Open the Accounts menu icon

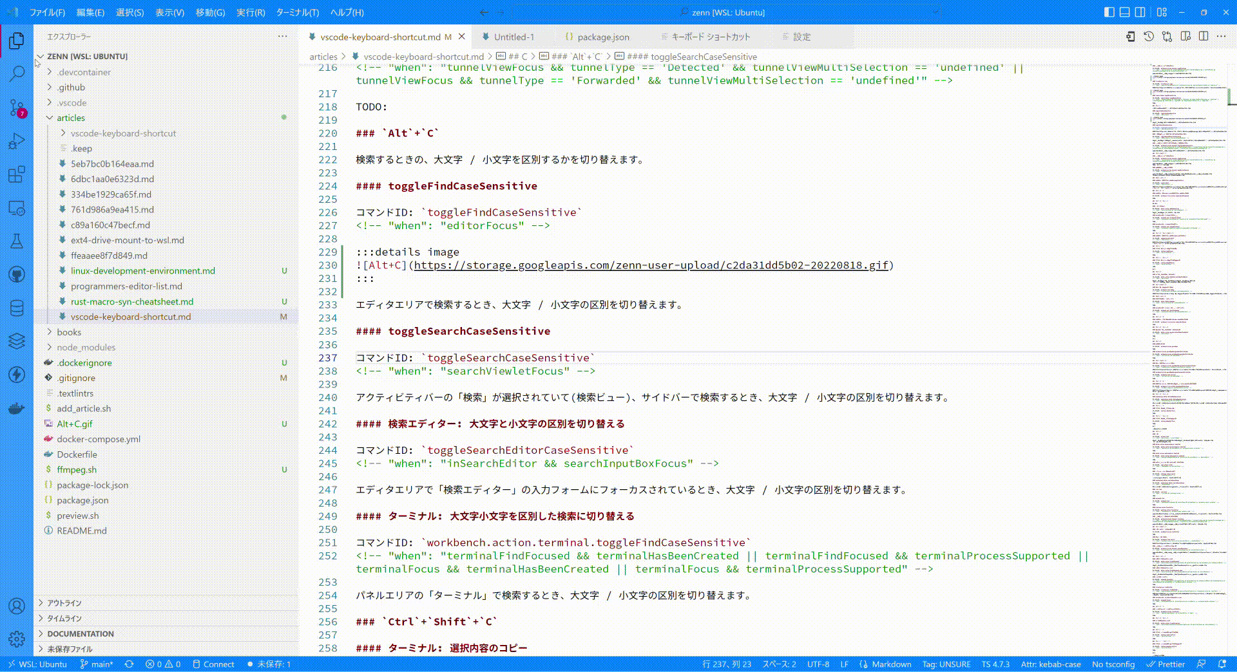click(17, 606)
